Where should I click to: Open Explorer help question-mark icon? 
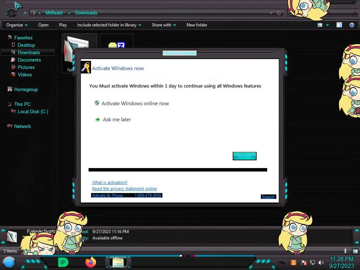point(352,25)
